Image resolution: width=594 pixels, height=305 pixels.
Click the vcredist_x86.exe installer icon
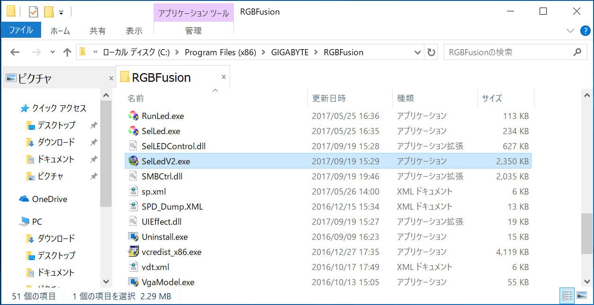133,252
